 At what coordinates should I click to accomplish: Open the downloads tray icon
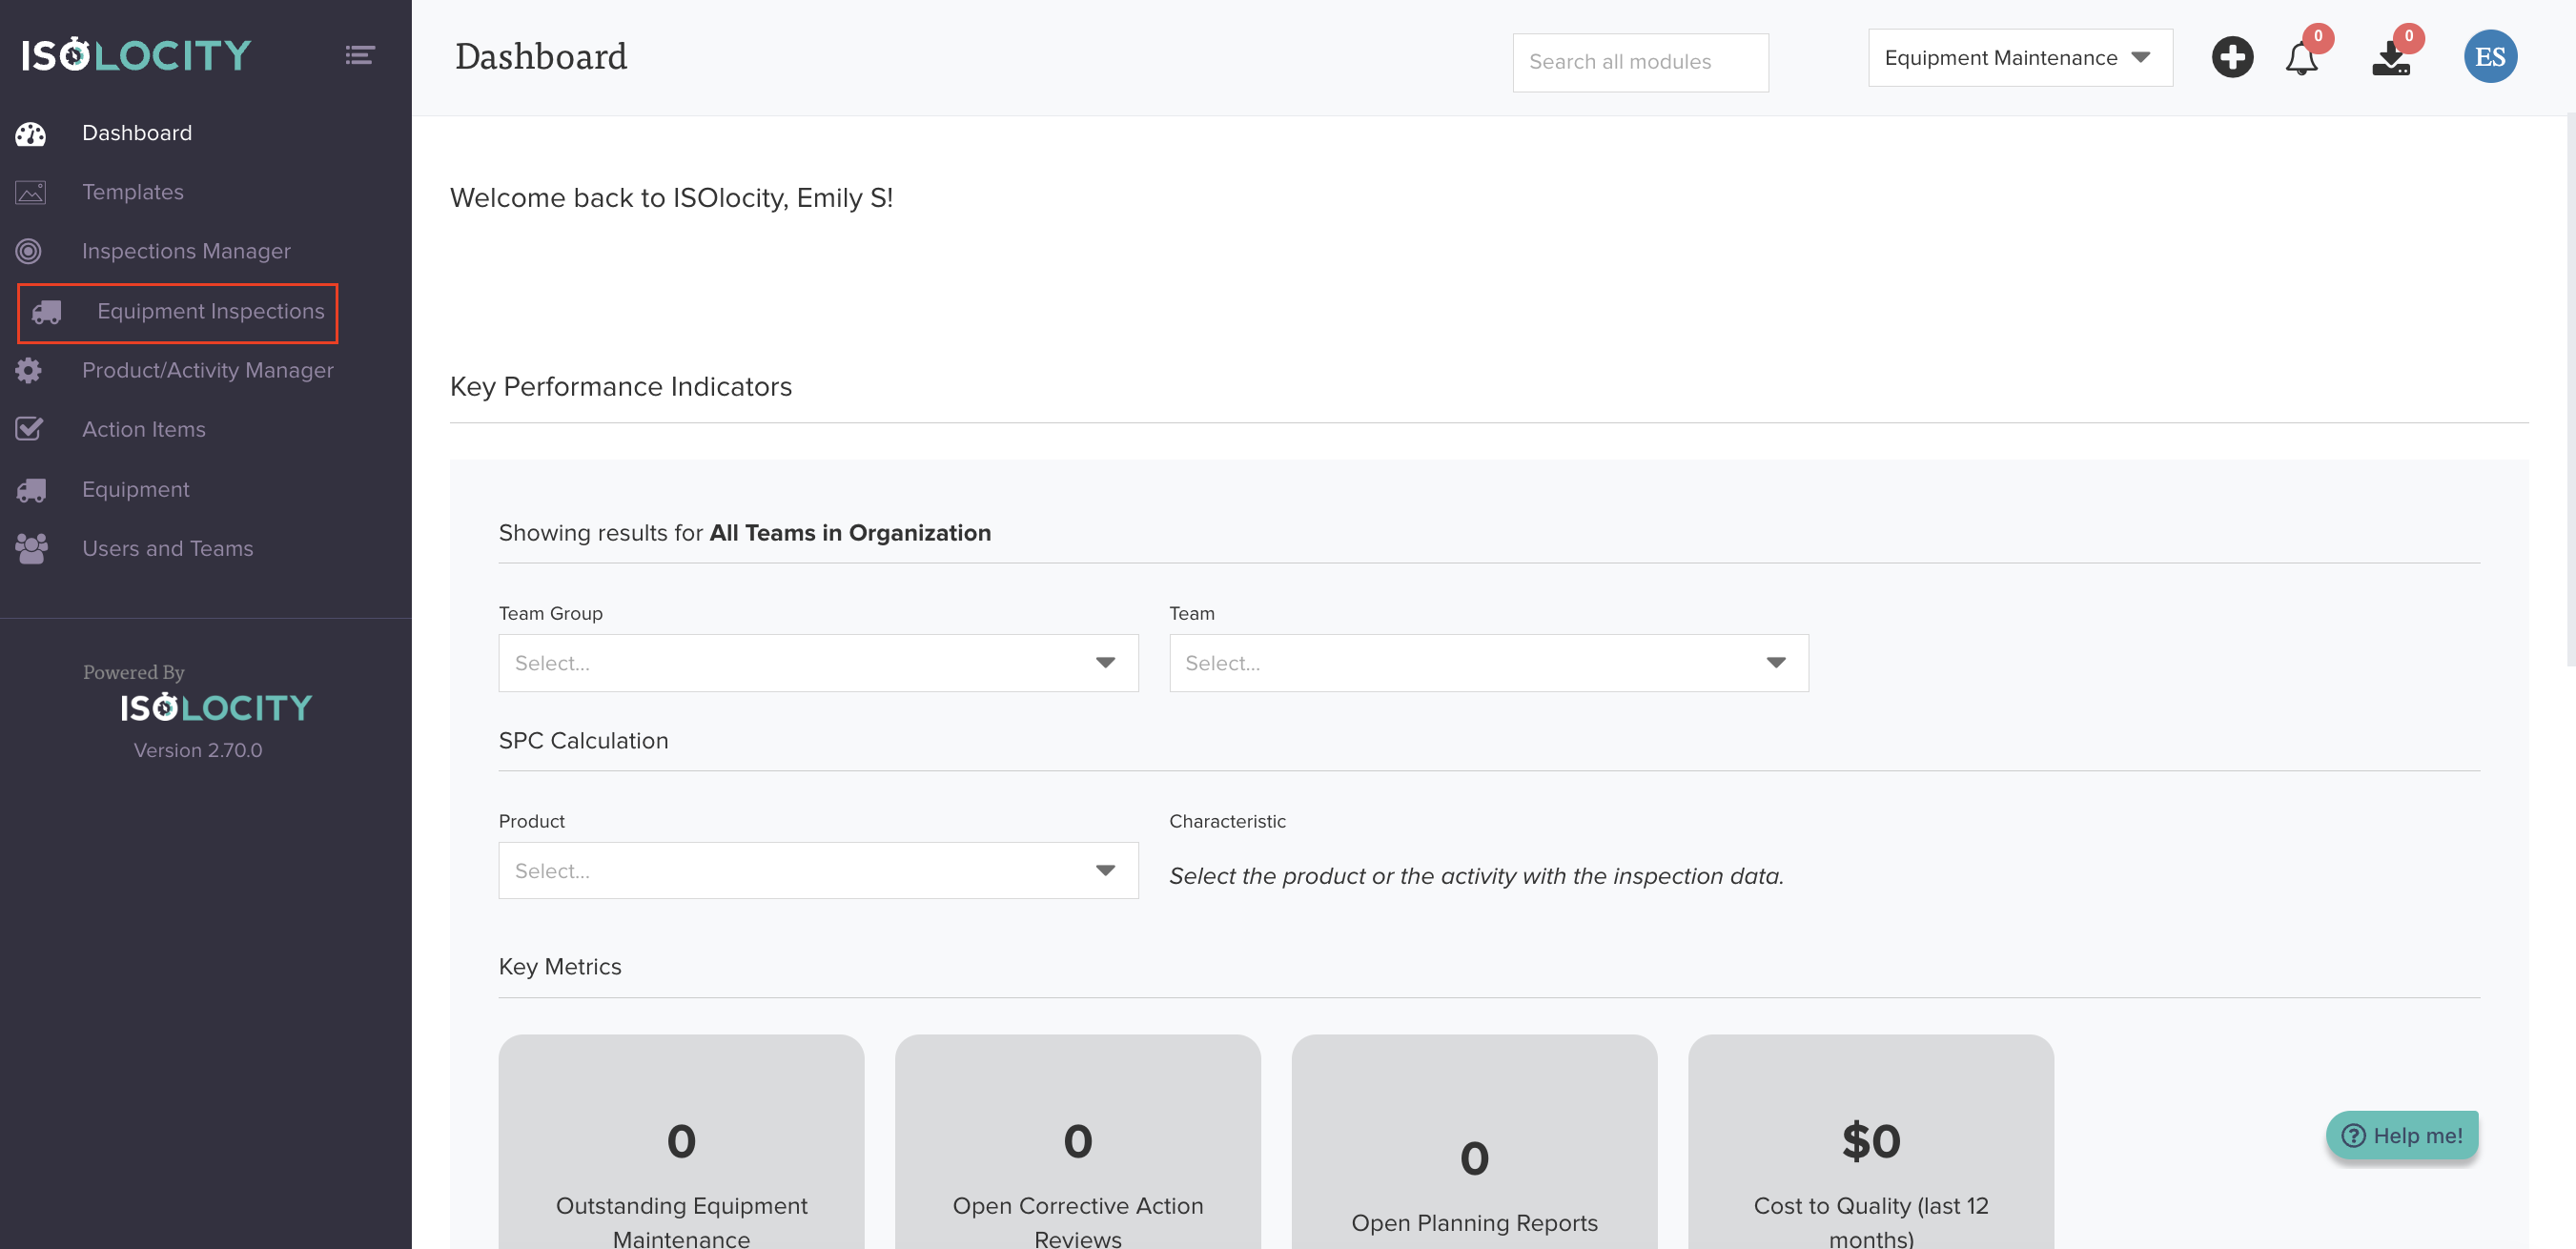click(2391, 59)
